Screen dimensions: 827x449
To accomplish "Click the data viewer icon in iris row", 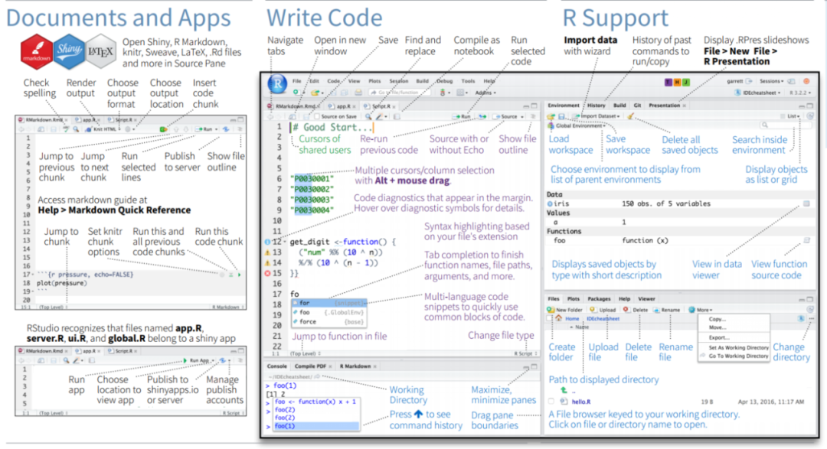I will pos(806,203).
